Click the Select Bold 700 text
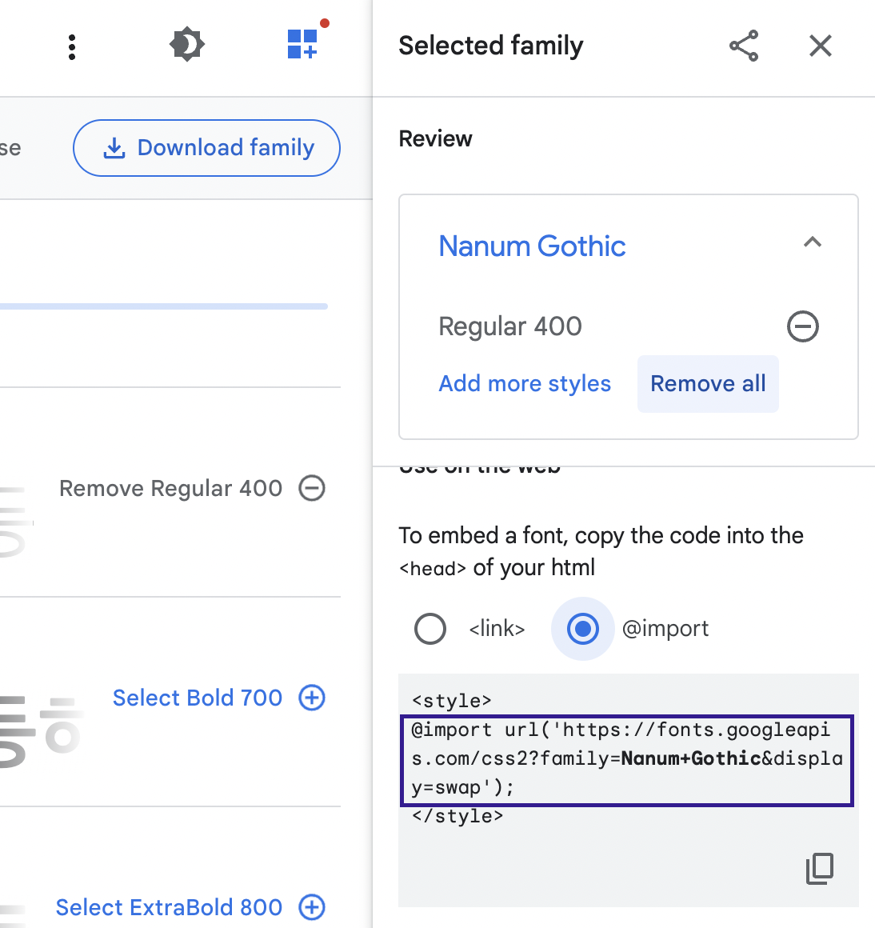 point(198,698)
